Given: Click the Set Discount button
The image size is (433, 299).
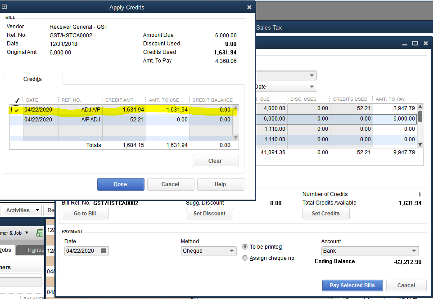Looking at the screenshot, I should (209, 214).
